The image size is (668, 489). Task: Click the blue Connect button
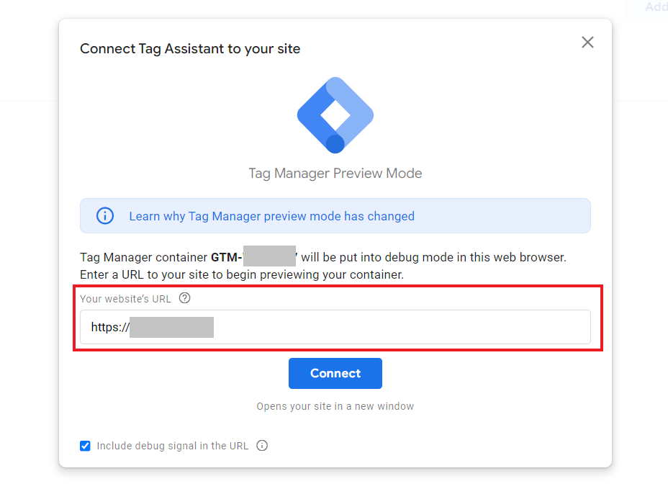(x=335, y=373)
